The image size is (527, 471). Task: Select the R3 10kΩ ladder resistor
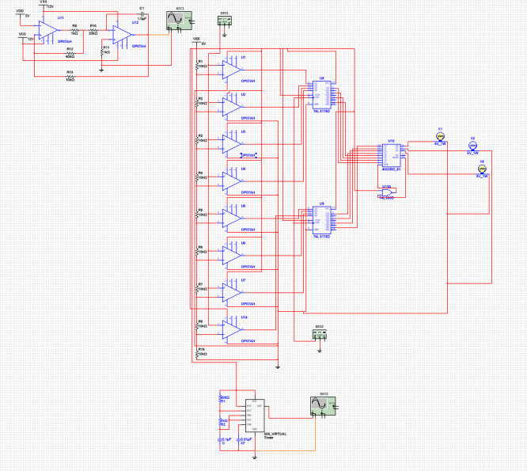[197, 140]
